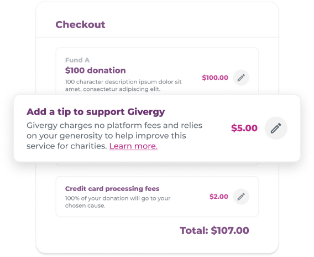This screenshot has width=314, height=257.
Task: Edit the credit card processing fees
Action: pos(241,197)
